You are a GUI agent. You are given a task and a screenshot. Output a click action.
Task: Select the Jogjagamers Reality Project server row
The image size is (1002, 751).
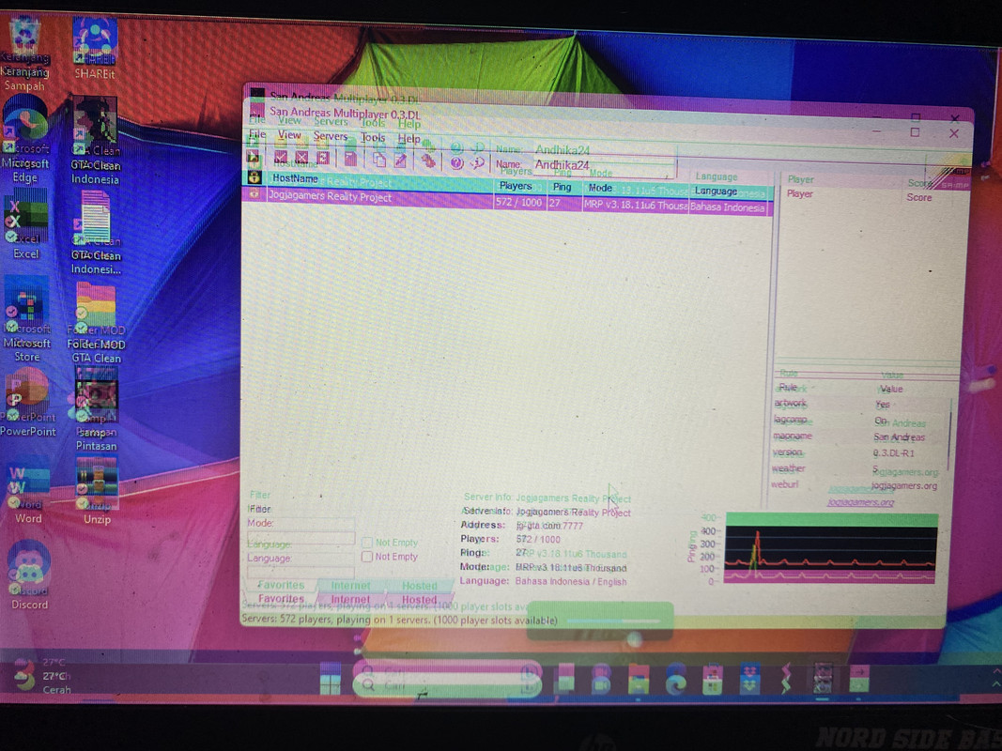pos(507,199)
